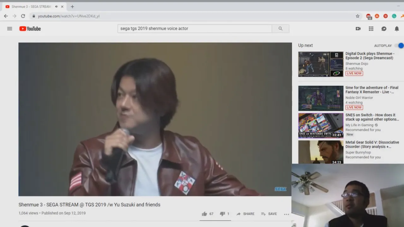Open the Super Bunnyhop channel name
Viewport: 404px width, 227px height.
[358, 153]
